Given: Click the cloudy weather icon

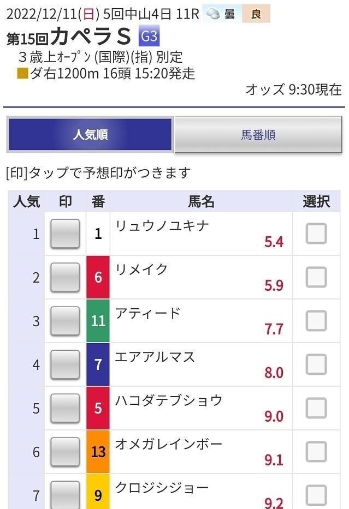Looking at the screenshot, I should [213, 14].
